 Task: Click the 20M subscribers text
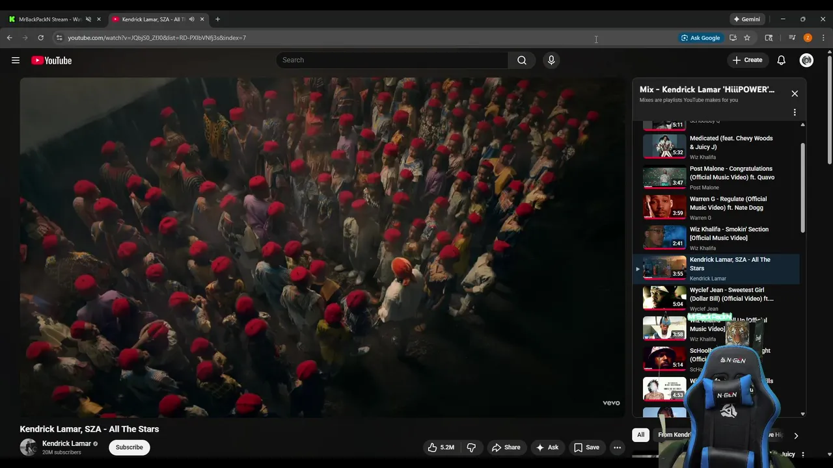62,452
